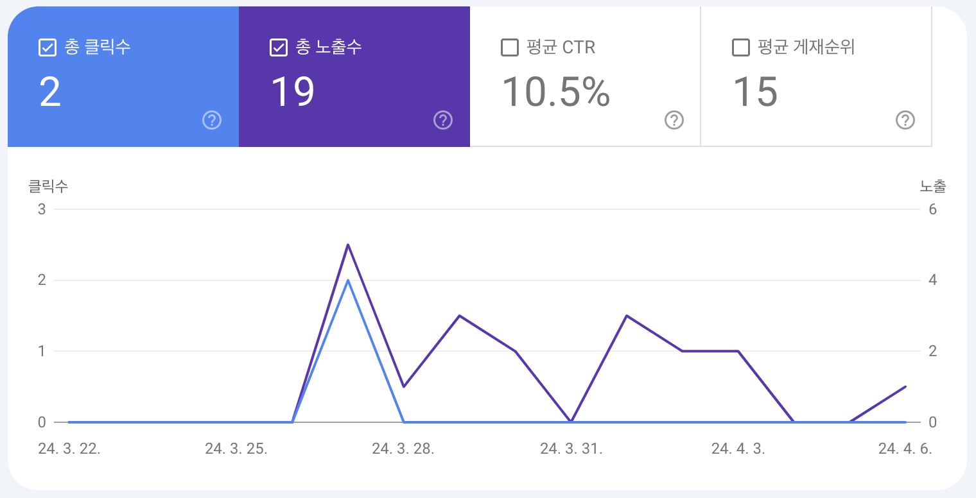Click the help icon on 평균 게재순위 card
The image size is (976, 498).
pos(905,120)
